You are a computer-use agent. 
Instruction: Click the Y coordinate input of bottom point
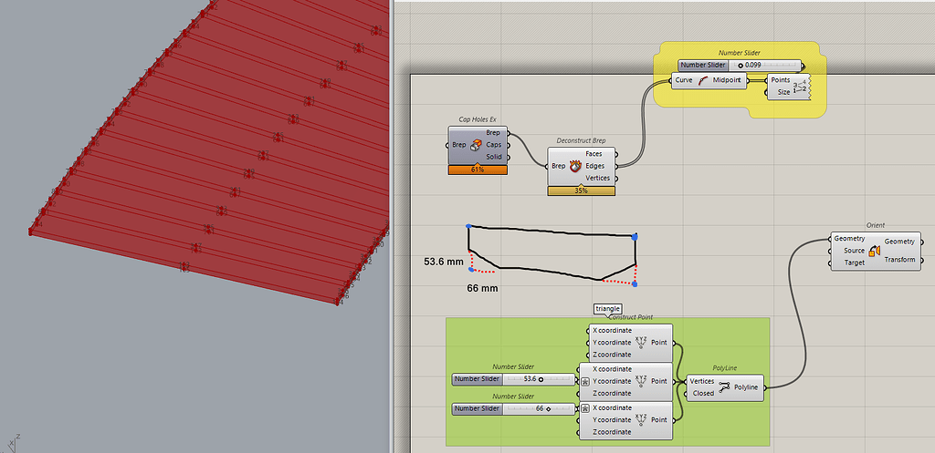pyautogui.click(x=611, y=419)
